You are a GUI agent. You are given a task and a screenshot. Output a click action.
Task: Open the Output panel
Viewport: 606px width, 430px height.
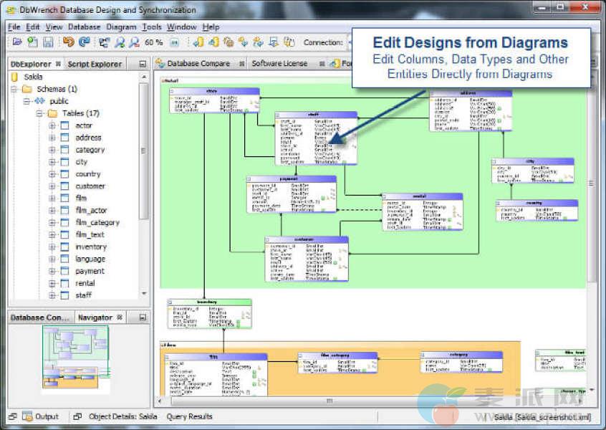(47, 416)
